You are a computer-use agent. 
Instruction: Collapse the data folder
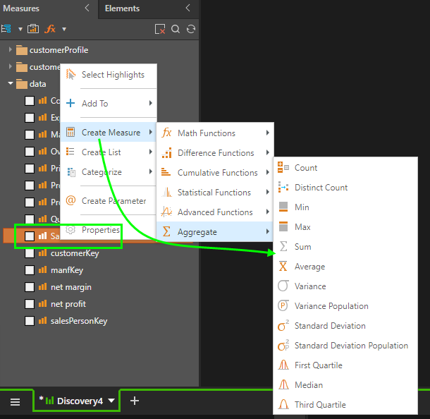11,84
